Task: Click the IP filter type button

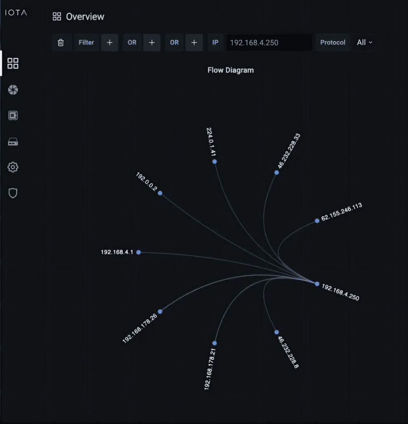Action: [x=215, y=43]
